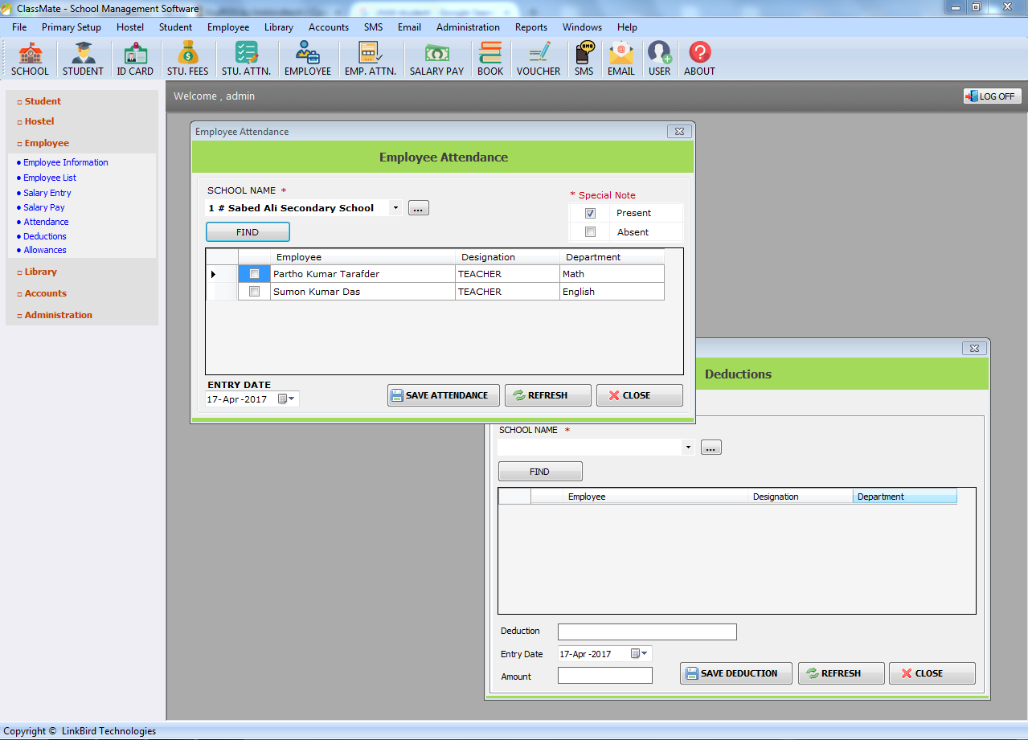Screen dimensions: 1028x740
Task: Open the ID CARD tool
Action: 135,56
